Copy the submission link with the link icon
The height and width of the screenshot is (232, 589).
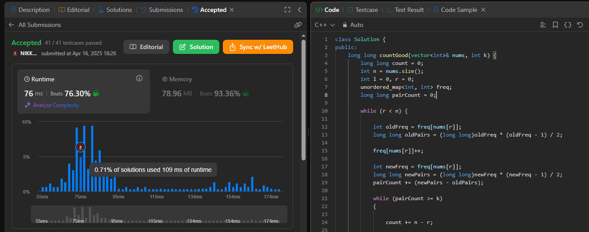pyautogui.click(x=297, y=25)
